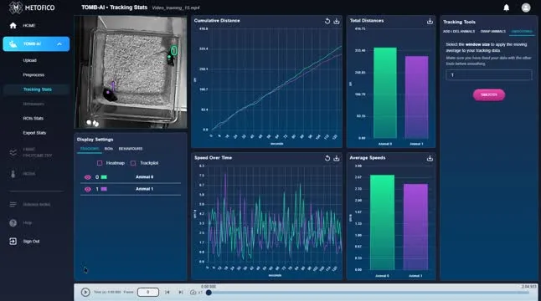Click the TOMB-AI mouse icon
The image size is (541, 301).
13,44
